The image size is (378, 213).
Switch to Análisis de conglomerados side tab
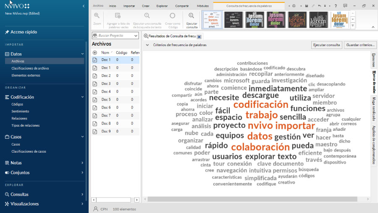pos(374,145)
